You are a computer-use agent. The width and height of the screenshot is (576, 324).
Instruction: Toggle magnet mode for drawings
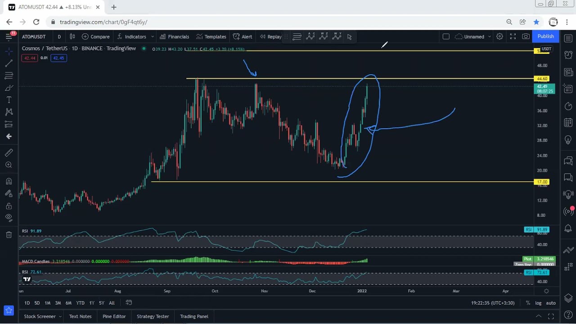9,181
